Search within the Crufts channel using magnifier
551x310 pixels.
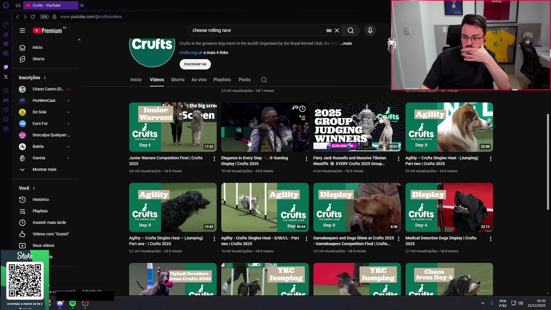tap(264, 80)
